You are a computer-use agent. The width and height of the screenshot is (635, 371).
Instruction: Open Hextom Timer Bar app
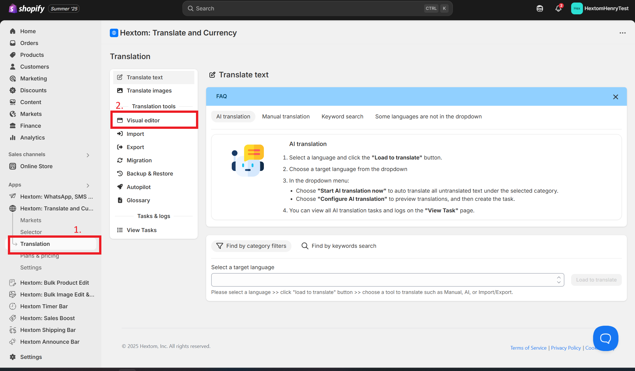pyautogui.click(x=44, y=306)
